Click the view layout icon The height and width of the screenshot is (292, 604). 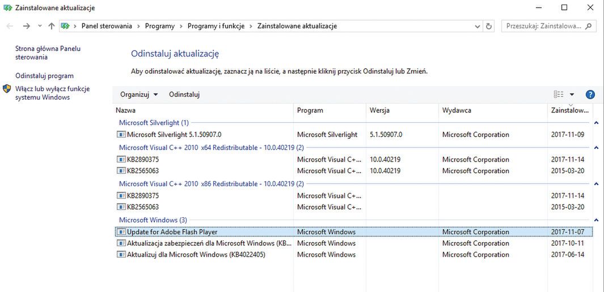click(559, 95)
